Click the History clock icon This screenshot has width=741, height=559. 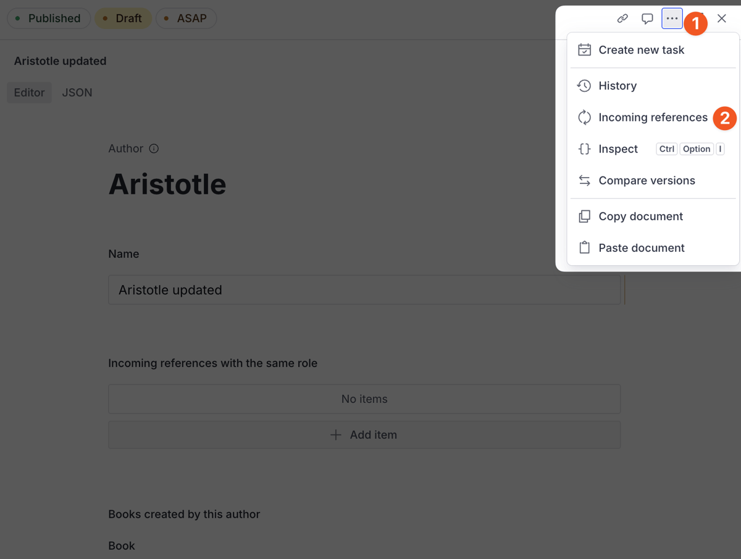pyautogui.click(x=584, y=86)
